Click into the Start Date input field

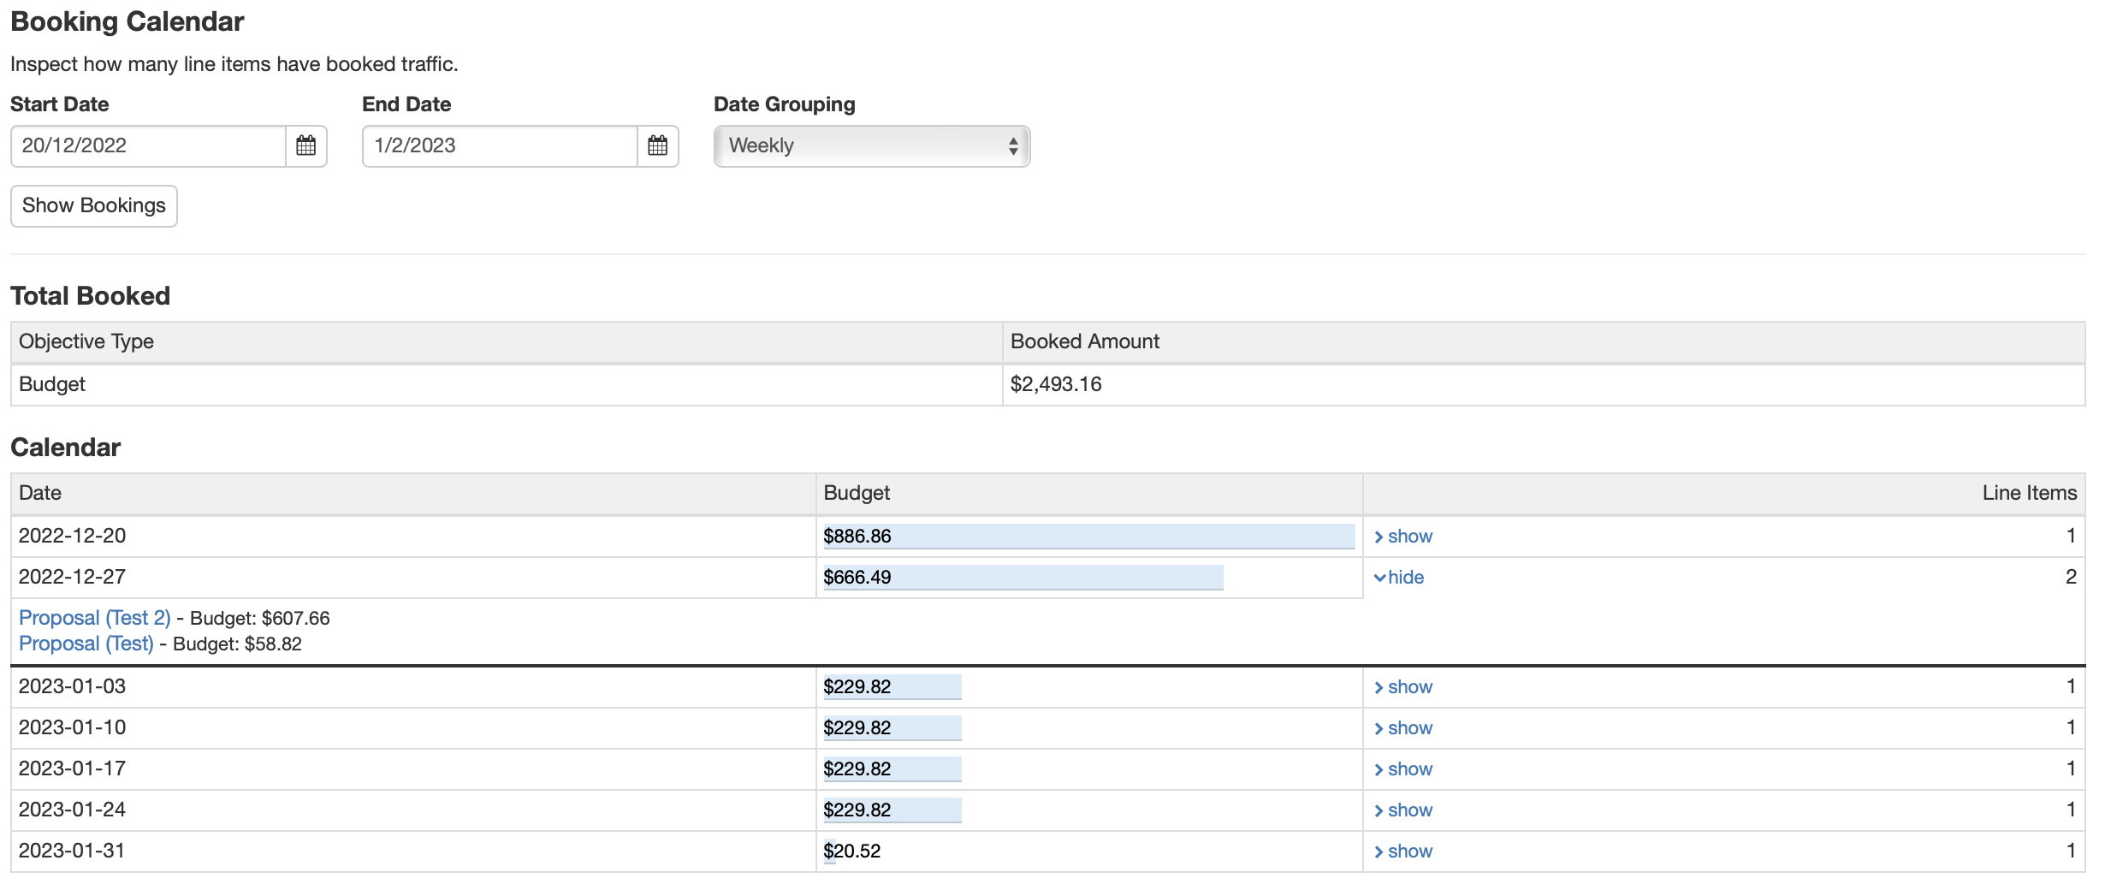(147, 146)
